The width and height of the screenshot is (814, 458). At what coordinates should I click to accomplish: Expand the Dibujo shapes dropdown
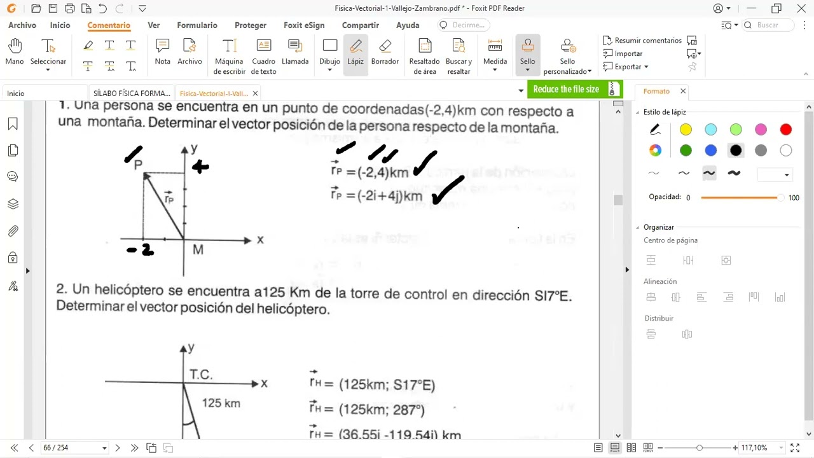329,69
